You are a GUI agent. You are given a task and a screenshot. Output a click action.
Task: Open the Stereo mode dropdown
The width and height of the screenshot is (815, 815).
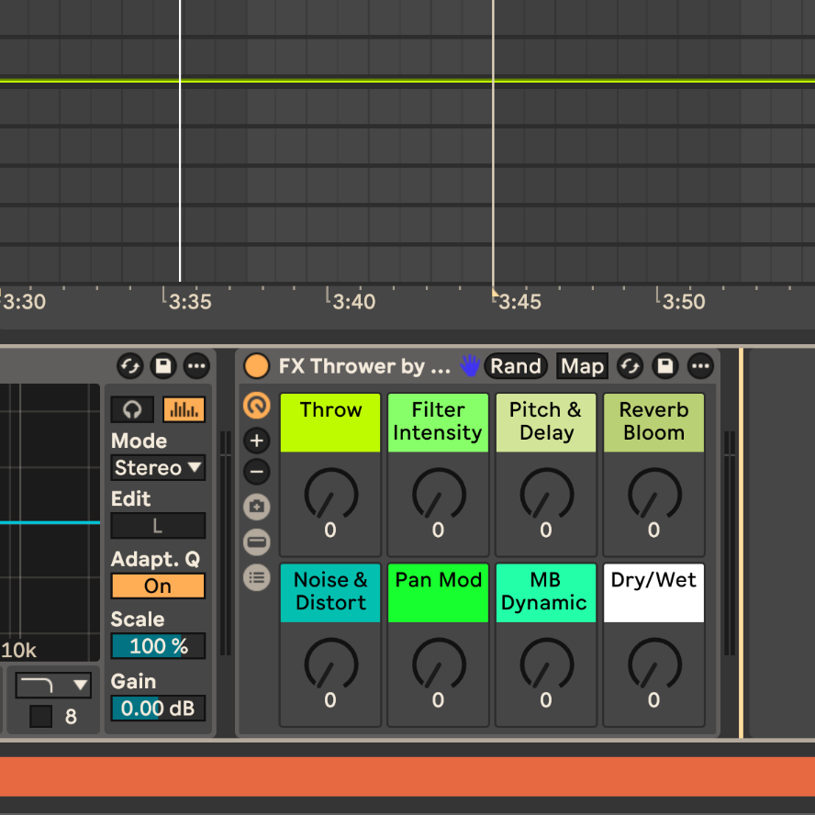158,467
